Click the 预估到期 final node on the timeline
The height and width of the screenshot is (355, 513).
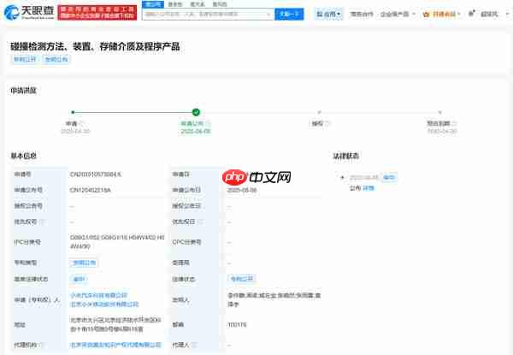[439, 112]
